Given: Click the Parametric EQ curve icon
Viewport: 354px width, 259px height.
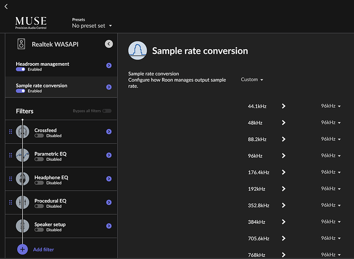Looking at the screenshot, I should pos(22,155).
